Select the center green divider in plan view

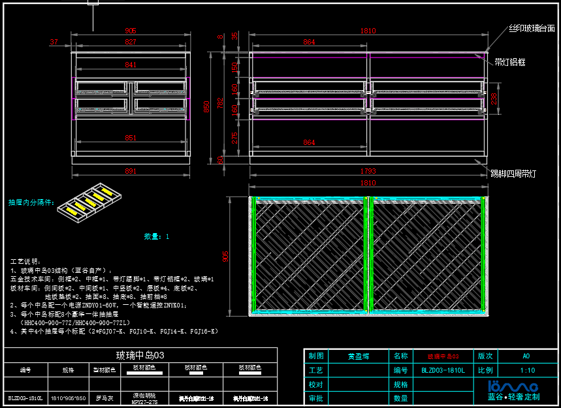[369, 255]
